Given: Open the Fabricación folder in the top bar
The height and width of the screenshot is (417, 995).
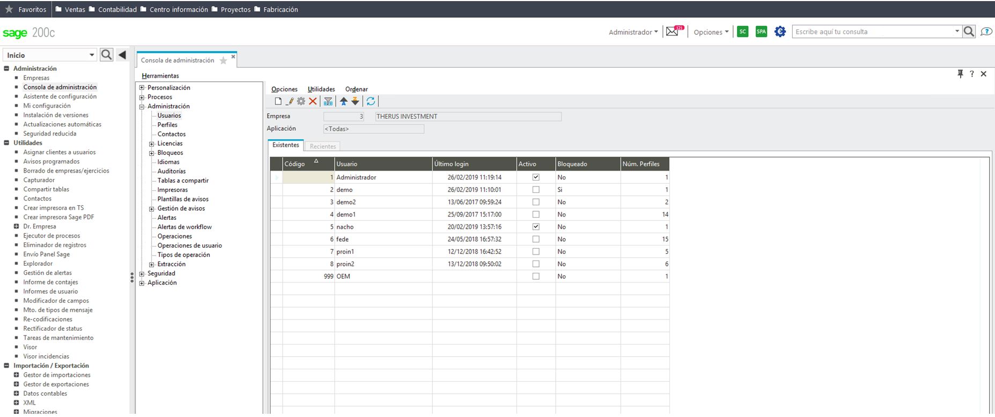Looking at the screenshot, I should coord(276,9).
